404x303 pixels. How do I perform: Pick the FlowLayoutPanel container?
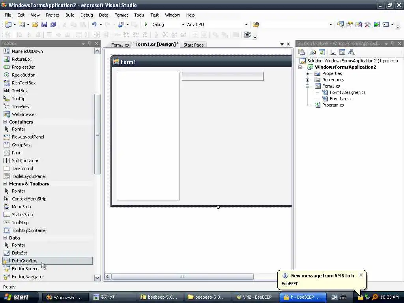click(28, 137)
